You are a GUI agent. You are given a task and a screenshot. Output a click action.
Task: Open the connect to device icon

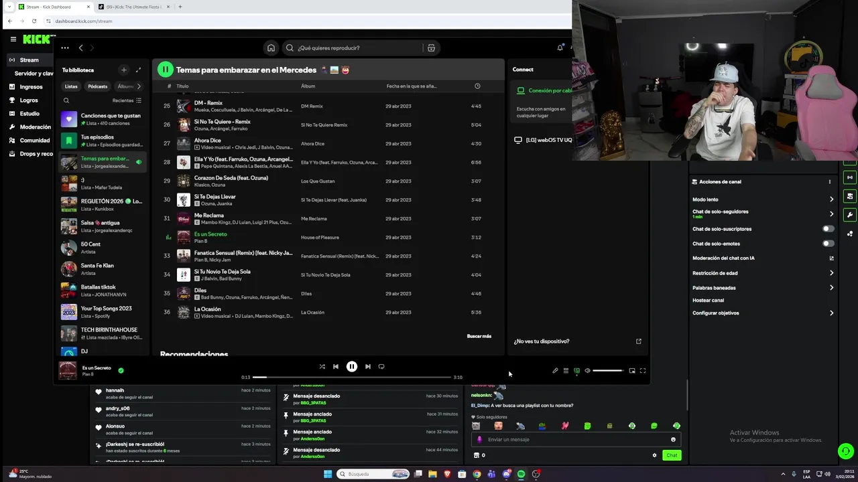click(x=576, y=370)
